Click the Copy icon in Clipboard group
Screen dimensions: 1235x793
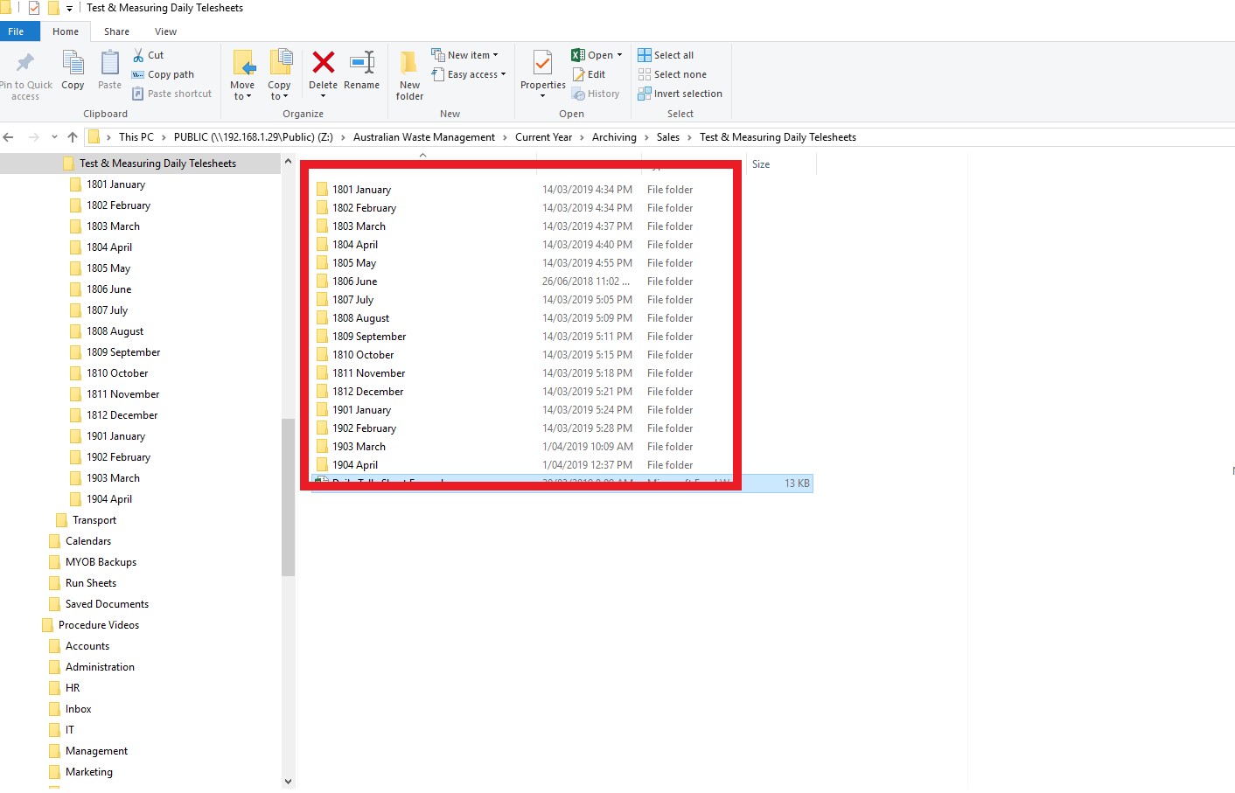(x=73, y=69)
